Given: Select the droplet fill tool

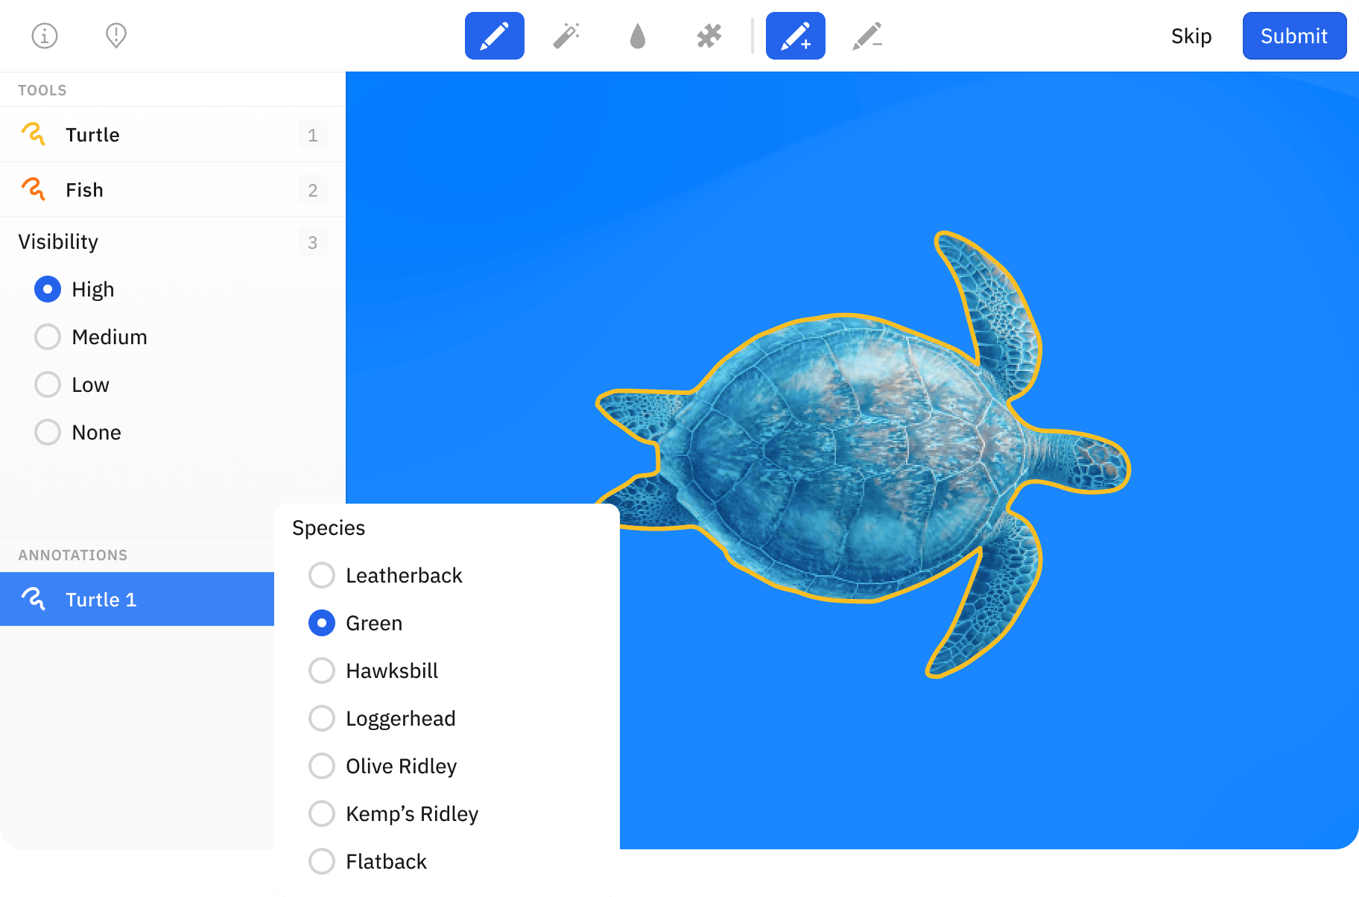Looking at the screenshot, I should (x=638, y=36).
